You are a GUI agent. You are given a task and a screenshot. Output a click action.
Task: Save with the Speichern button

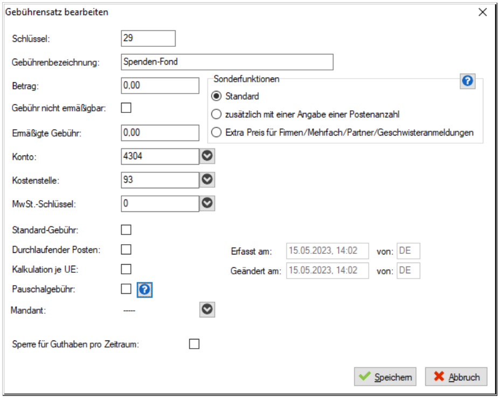click(x=385, y=377)
